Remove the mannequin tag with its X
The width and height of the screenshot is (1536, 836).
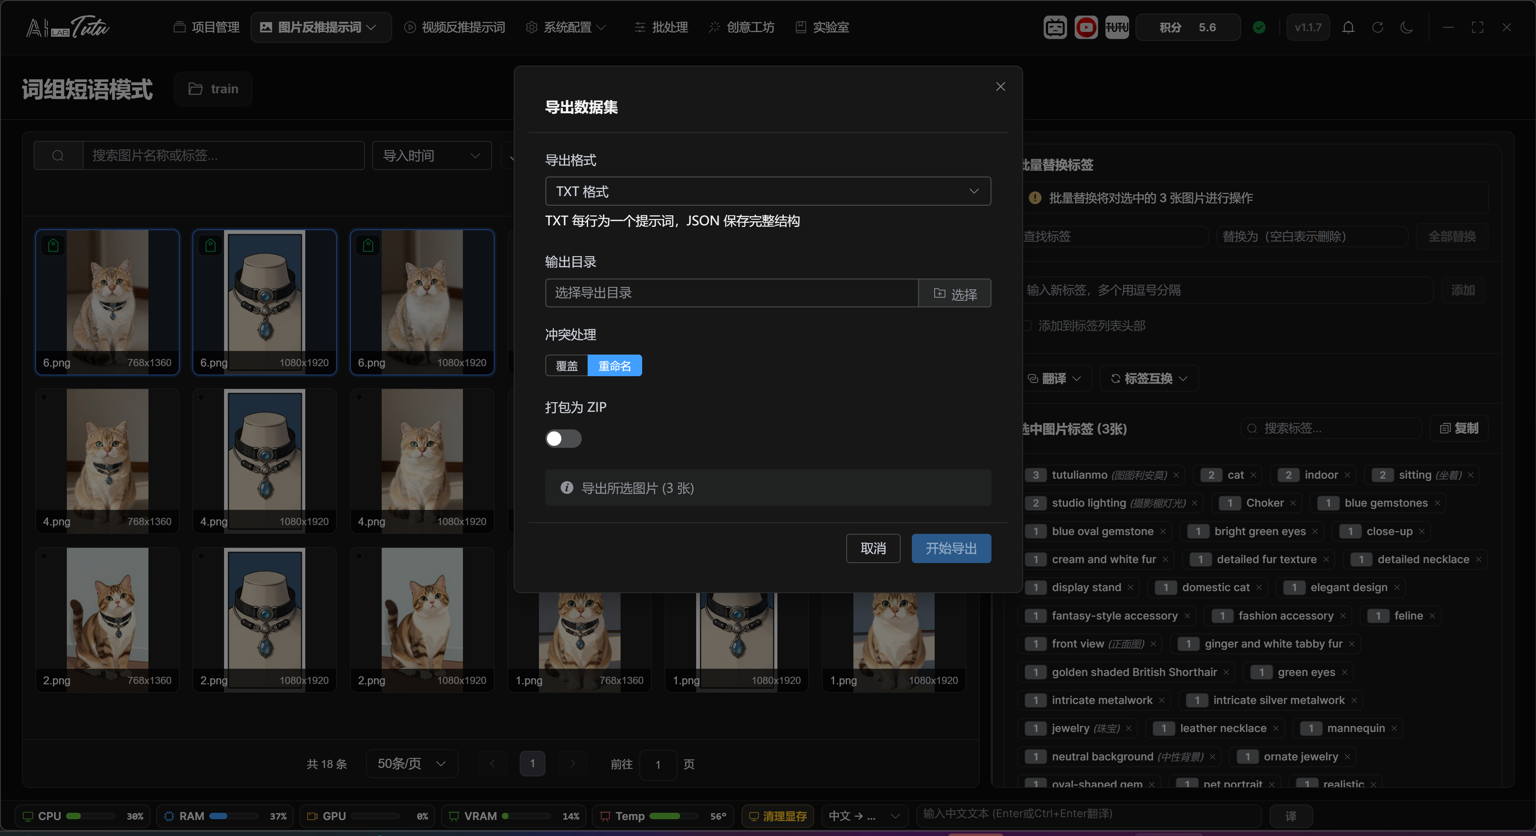[x=1394, y=729]
